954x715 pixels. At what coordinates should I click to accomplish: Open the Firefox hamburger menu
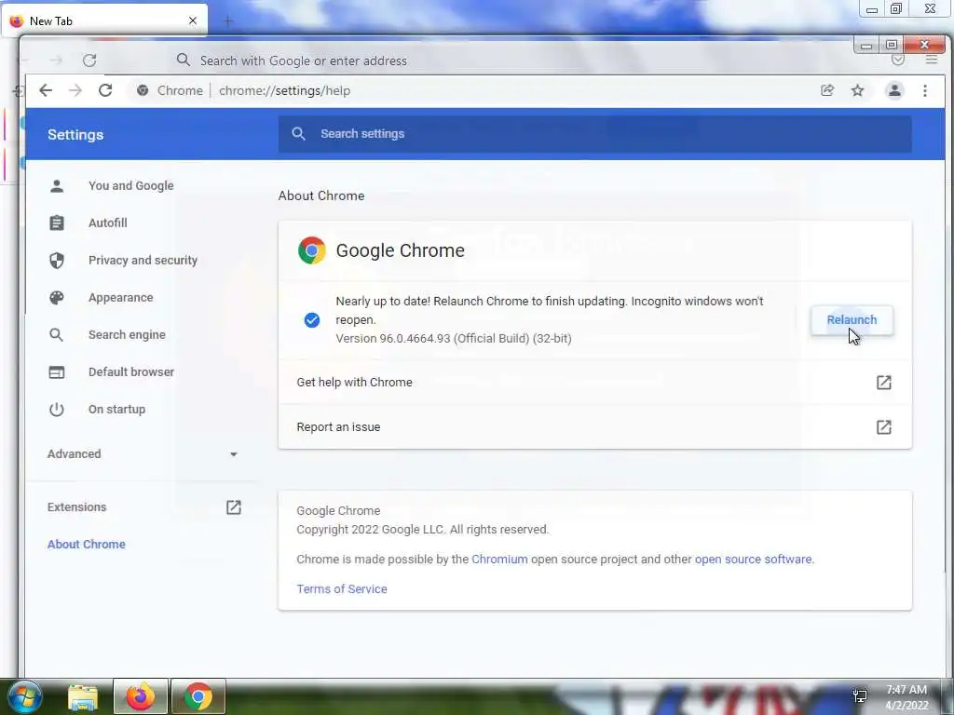click(x=932, y=60)
